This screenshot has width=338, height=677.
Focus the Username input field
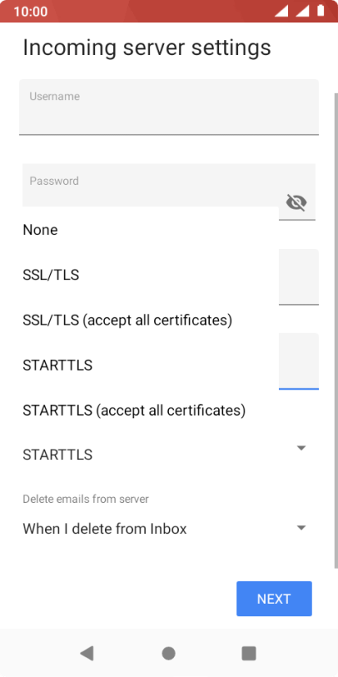[169, 107]
